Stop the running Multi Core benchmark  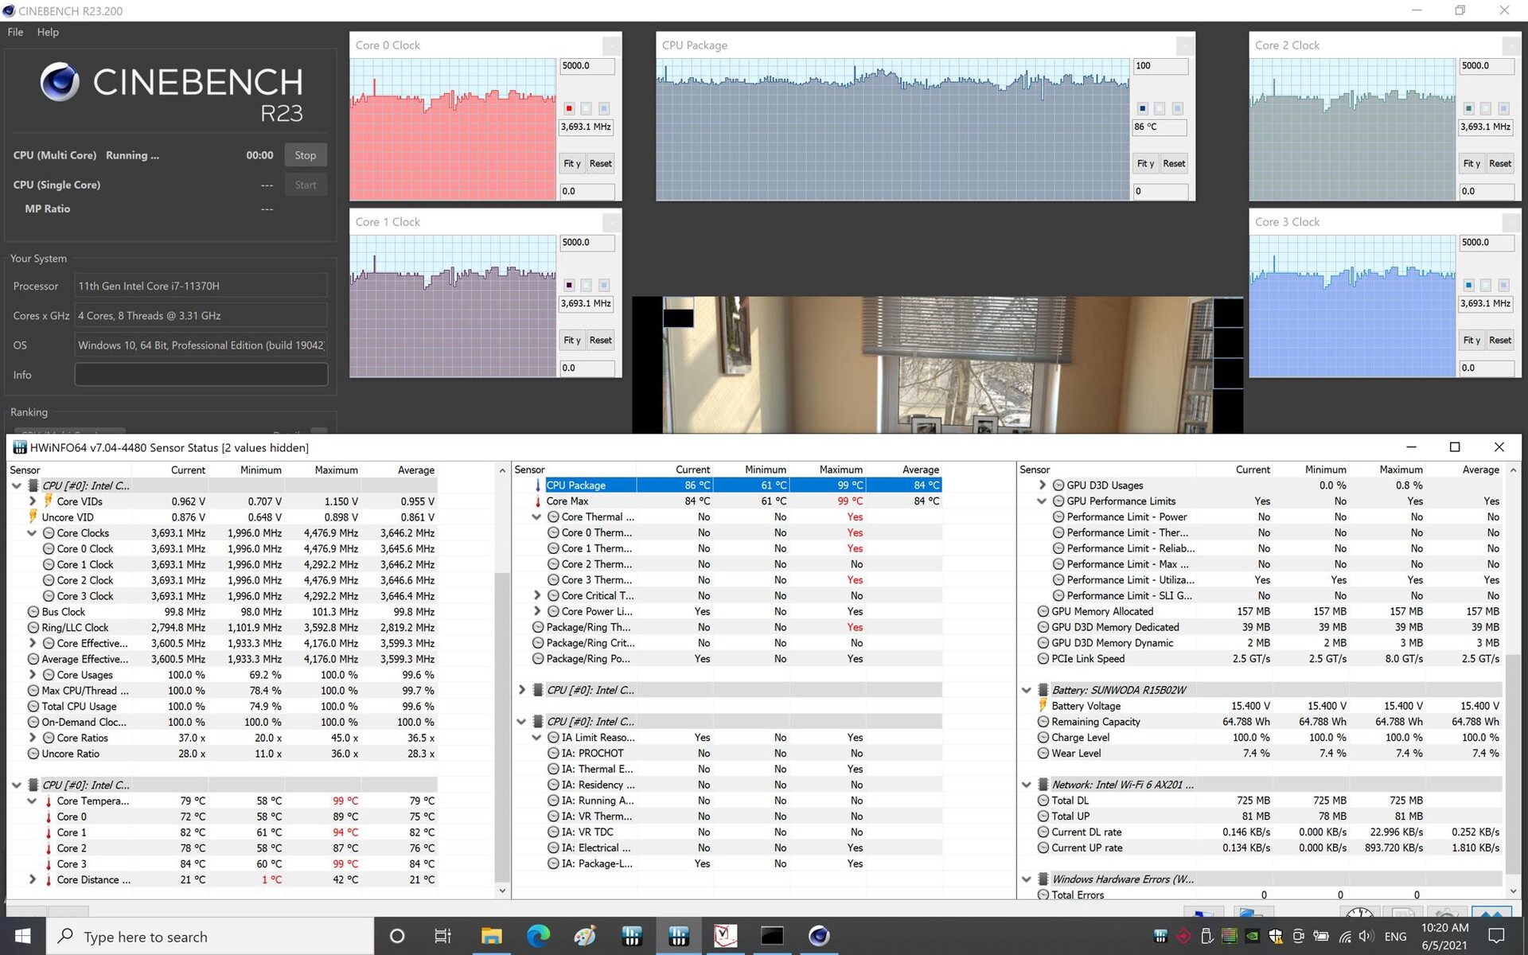point(306,155)
